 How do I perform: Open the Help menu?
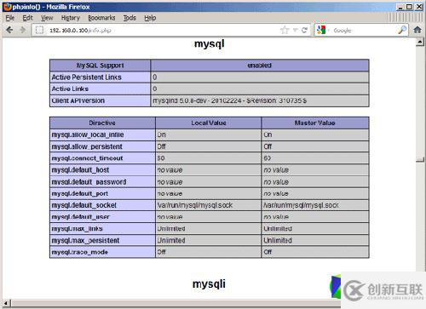click(150, 18)
